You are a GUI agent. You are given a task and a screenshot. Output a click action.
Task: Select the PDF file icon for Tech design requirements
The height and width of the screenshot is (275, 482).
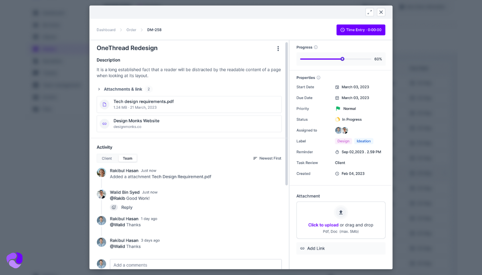tap(104, 104)
